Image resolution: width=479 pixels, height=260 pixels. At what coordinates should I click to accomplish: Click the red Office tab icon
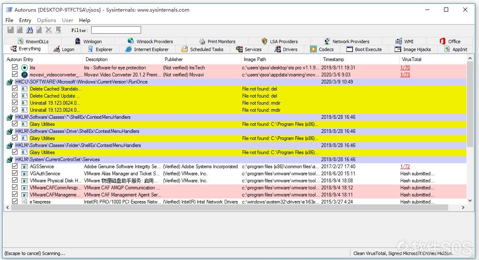[x=442, y=41]
